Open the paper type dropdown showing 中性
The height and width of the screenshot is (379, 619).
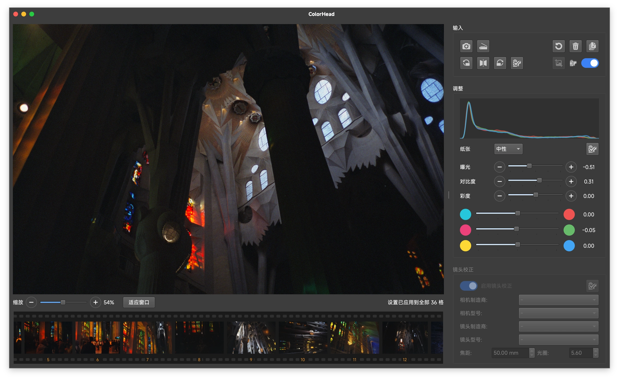[508, 149]
